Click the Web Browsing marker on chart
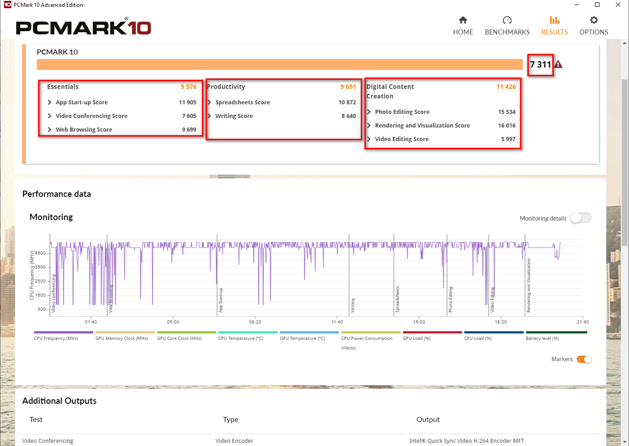Image resolution: width=629 pixels, height=446 pixels. pyautogui.click(x=111, y=299)
